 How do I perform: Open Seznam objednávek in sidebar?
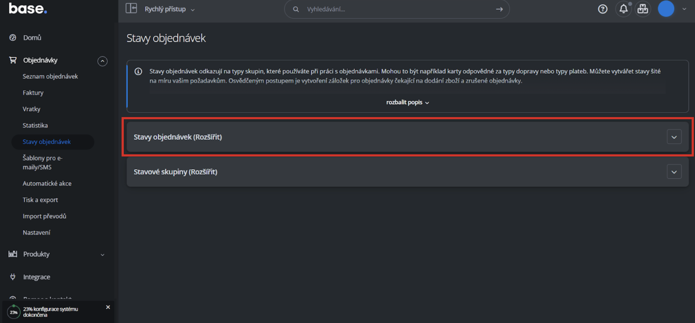[50, 76]
